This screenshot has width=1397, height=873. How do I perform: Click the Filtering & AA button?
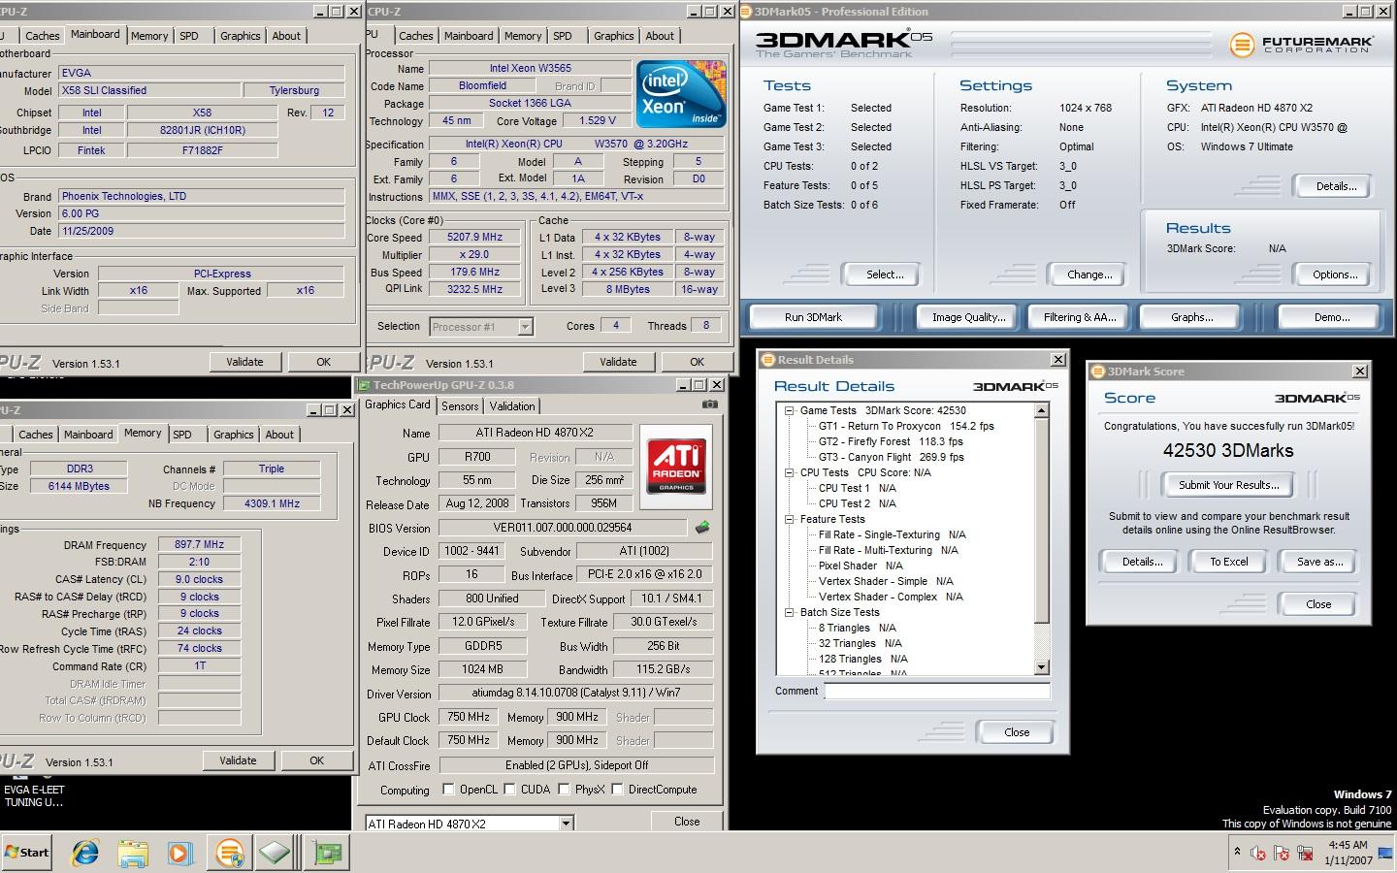coord(1079,317)
